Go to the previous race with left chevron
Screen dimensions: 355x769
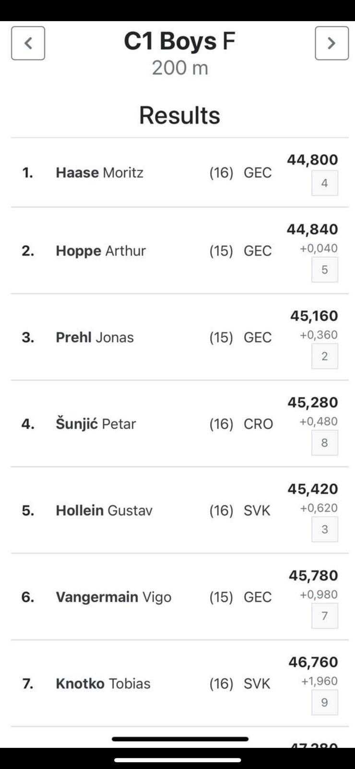tap(28, 43)
